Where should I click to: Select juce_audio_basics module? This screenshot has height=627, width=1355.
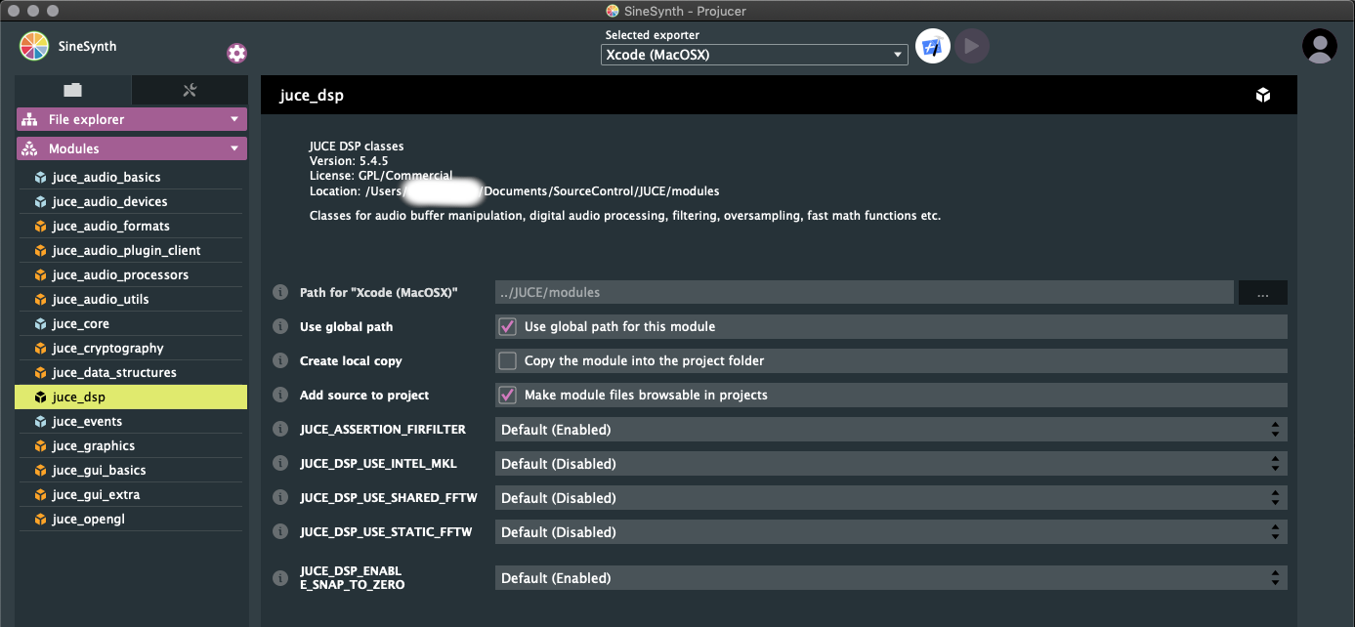131,177
